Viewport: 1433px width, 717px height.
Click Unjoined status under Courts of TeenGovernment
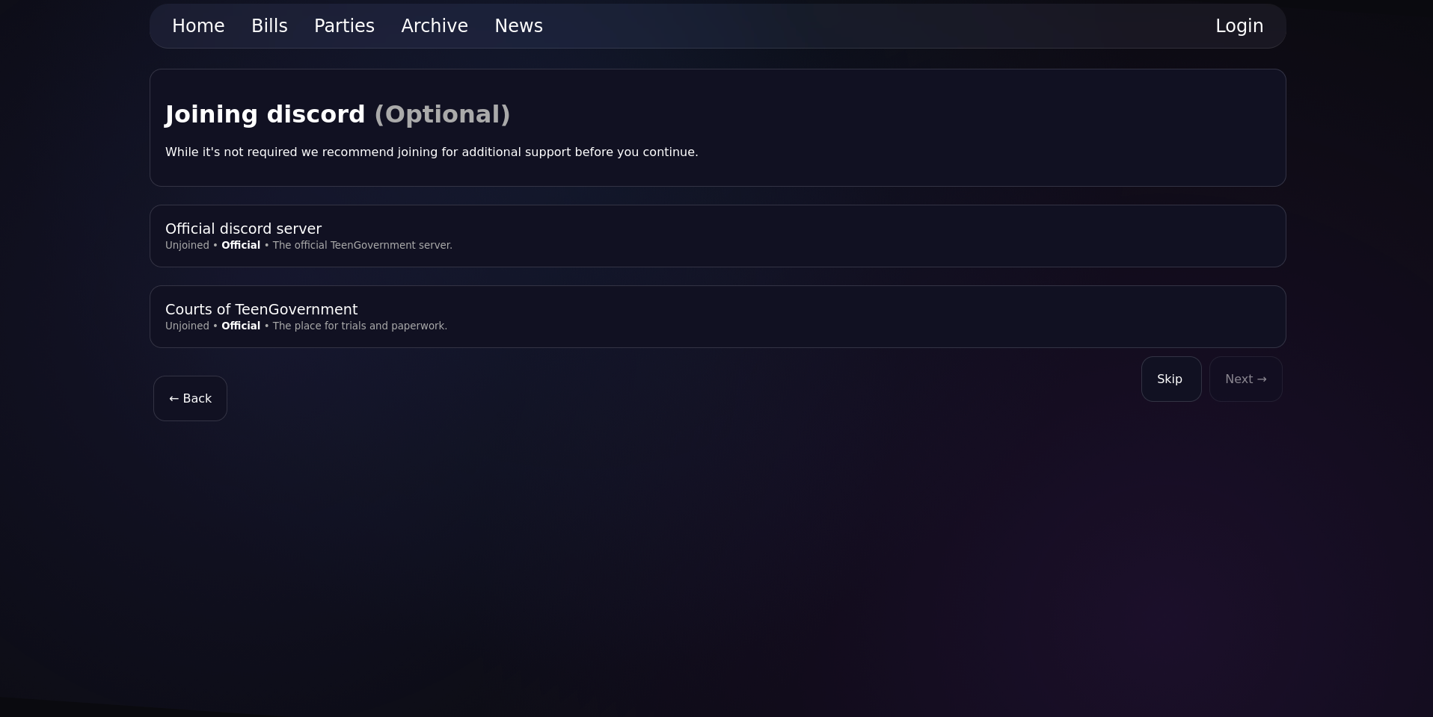pos(187,326)
